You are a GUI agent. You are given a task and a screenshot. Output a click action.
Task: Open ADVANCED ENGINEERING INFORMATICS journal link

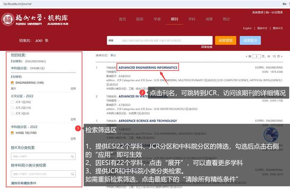click(x=148, y=67)
